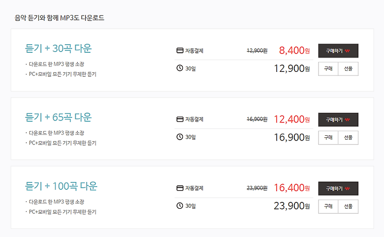The width and height of the screenshot is (384, 237).
Task: Click 구매 for 65곡 30일 pass
Action: click(x=328, y=137)
